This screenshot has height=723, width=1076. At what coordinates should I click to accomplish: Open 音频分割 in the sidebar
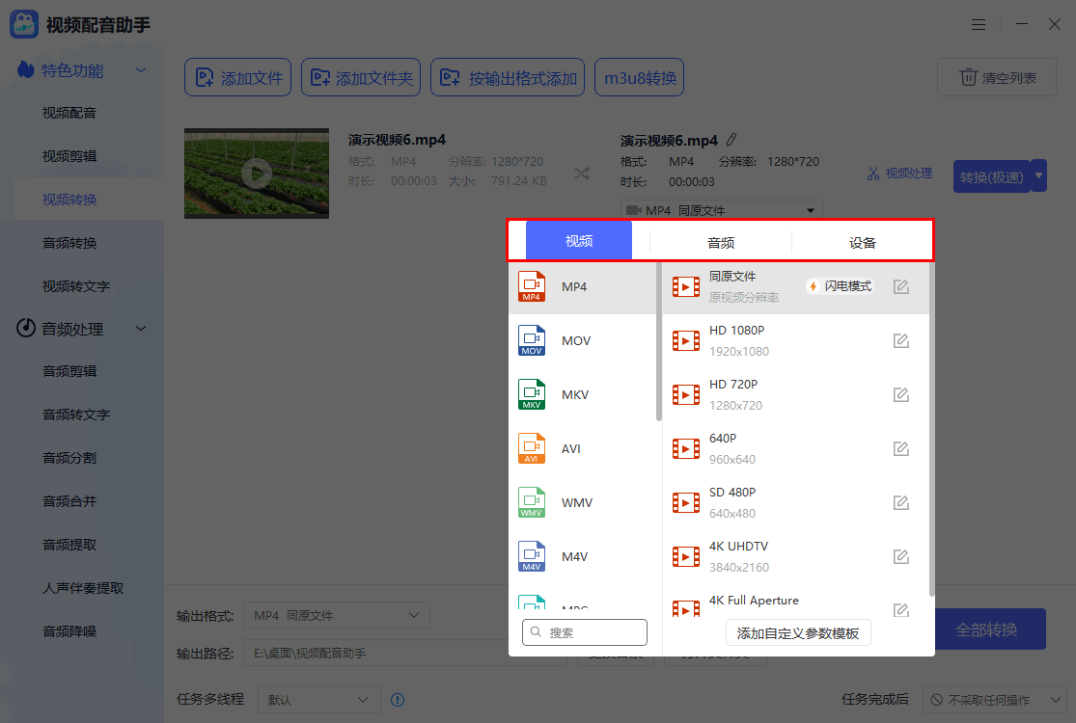pos(69,458)
